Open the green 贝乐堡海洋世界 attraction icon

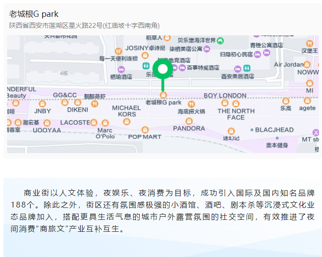coord(220,41)
